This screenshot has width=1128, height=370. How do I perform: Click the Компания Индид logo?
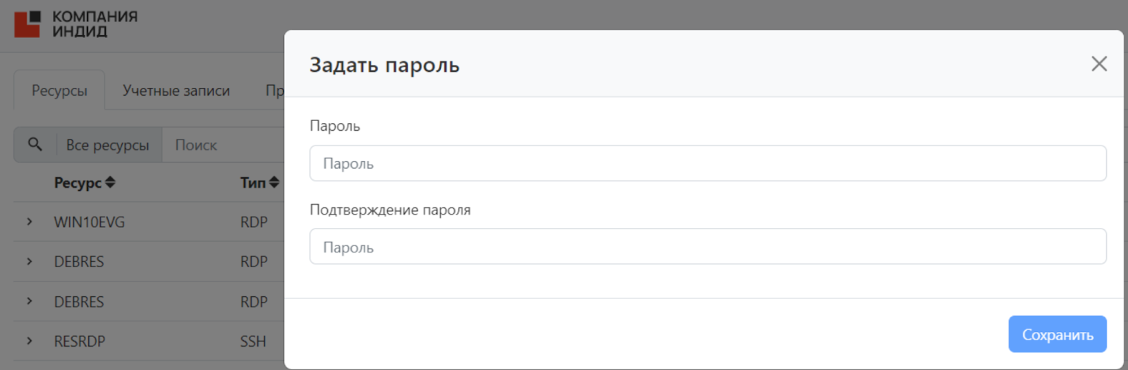tap(75, 24)
